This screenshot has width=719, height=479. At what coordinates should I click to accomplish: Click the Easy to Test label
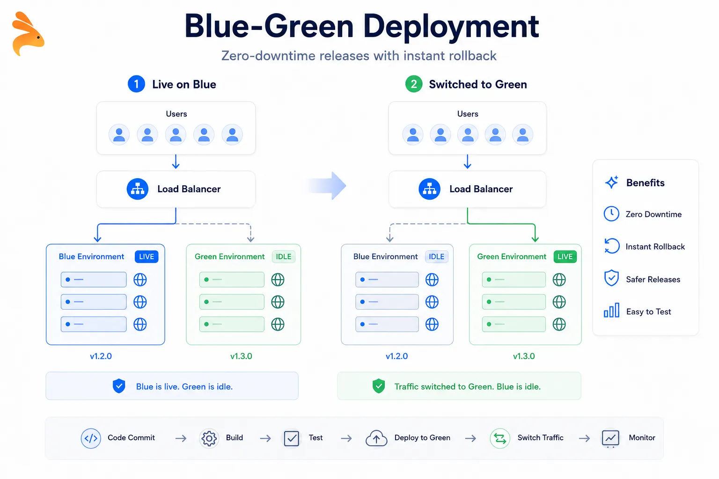click(649, 312)
